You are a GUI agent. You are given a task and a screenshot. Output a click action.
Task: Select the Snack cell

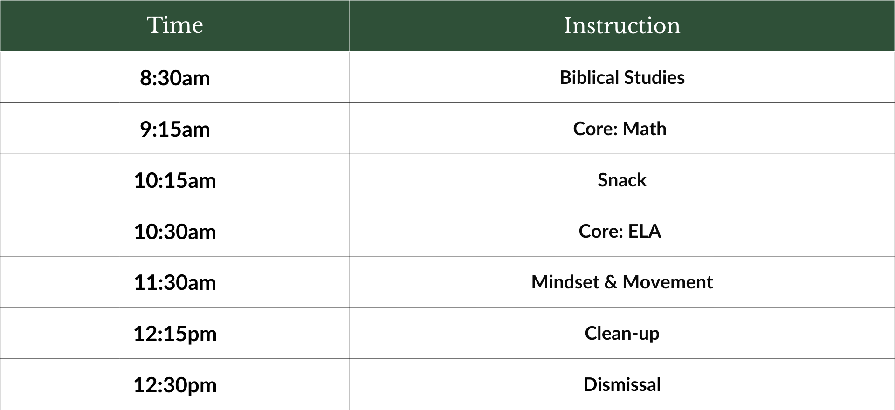coord(622,179)
